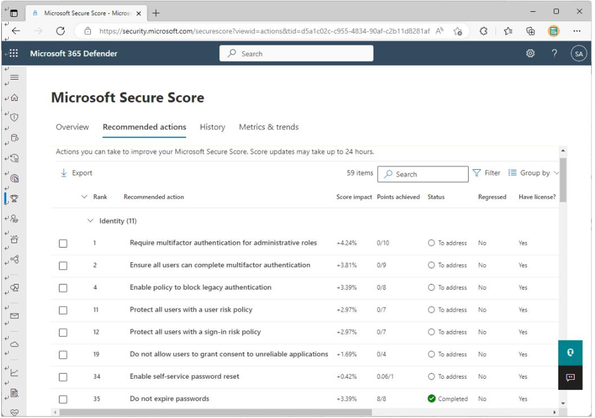Click the Filter button
Image resolution: width=595 pixels, height=418 pixels.
click(x=487, y=173)
